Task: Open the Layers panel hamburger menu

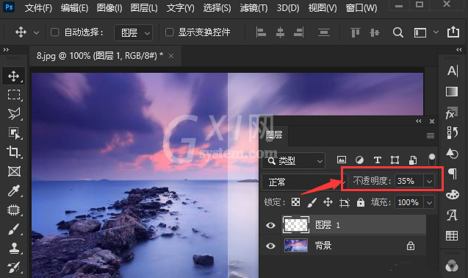Action: [430, 136]
